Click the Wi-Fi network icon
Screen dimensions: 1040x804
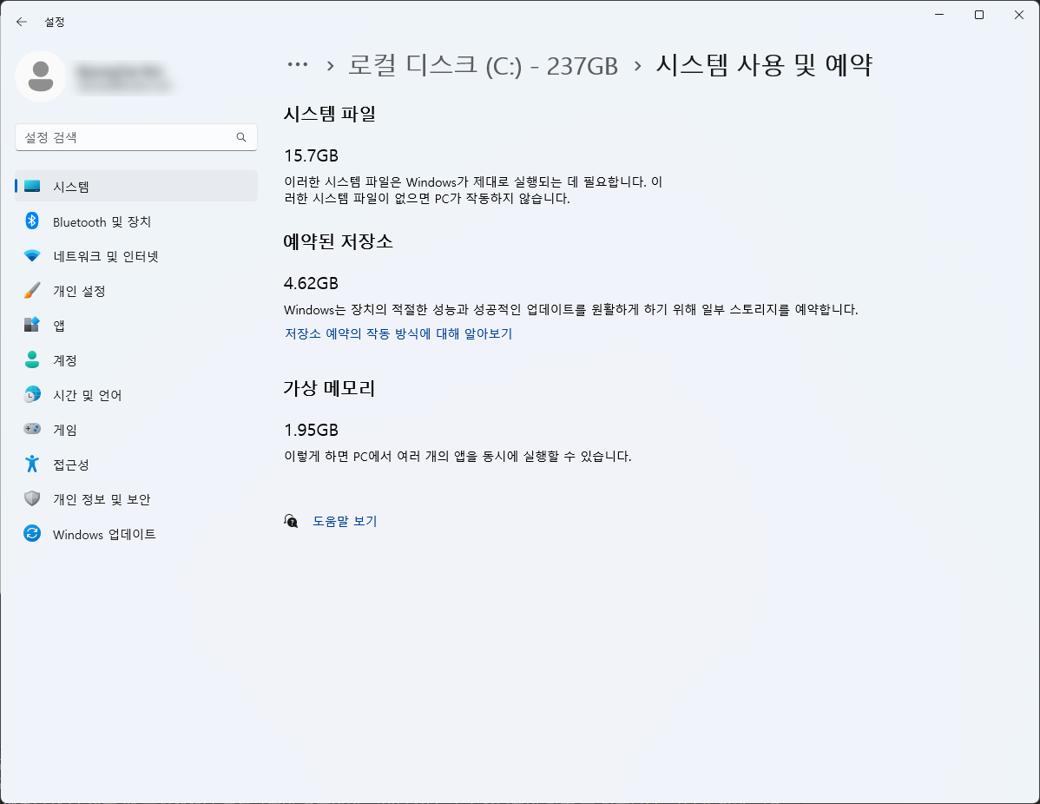tap(32, 256)
